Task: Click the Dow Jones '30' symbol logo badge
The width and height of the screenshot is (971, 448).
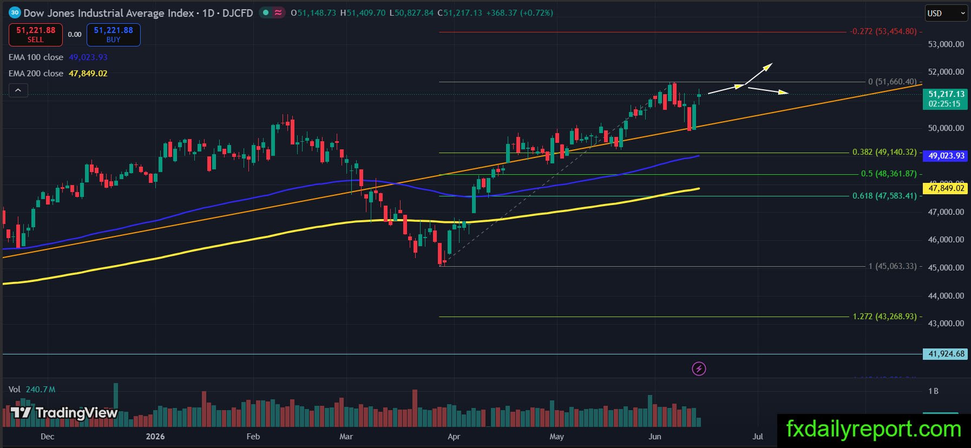Action: pyautogui.click(x=15, y=12)
